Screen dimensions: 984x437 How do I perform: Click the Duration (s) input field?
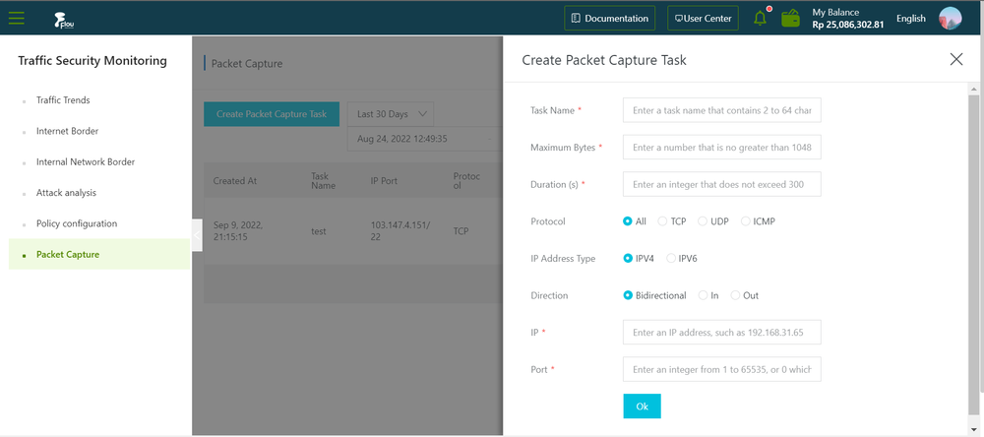pyautogui.click(x=721, y=184)
